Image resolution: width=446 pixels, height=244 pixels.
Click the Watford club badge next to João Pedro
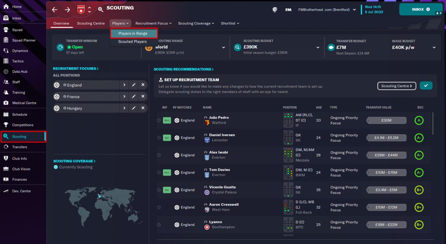(207, 122)
